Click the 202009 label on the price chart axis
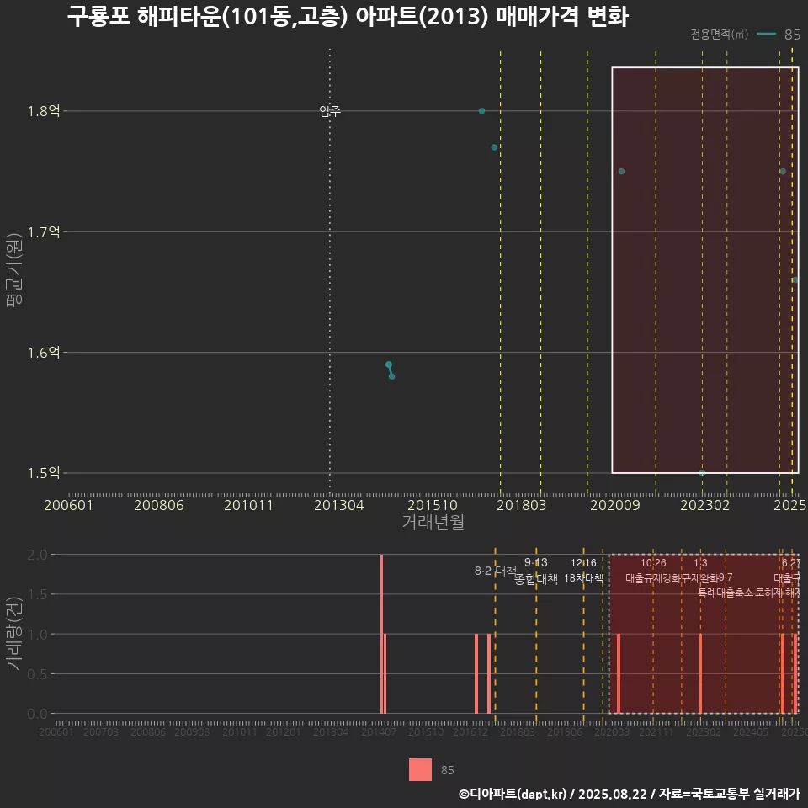Viewport: 808px width, 808px height. point(614,505)
